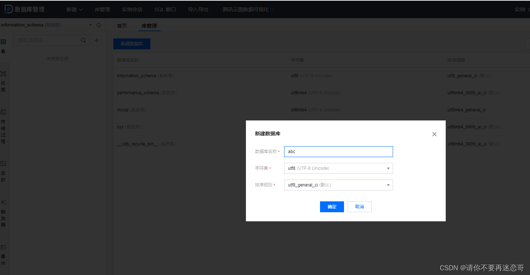The height and width of the screenshot is (275, 530).
Task: Open the 库管理 top menu
Action: [102, 9]
